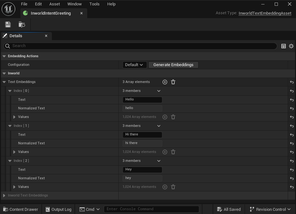Reset hey normalized text to default
Screen dimensions: 296x214
pyautogui.click(x=292, y=178)
